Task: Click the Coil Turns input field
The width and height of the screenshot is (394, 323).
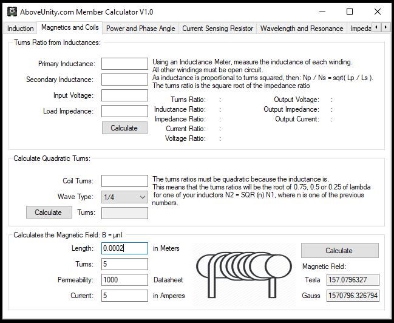Action: click(x=124, y=181)
